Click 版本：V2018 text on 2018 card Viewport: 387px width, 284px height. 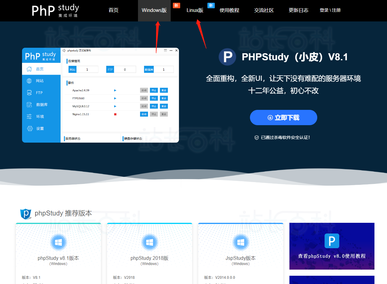[x=124, y=278]
